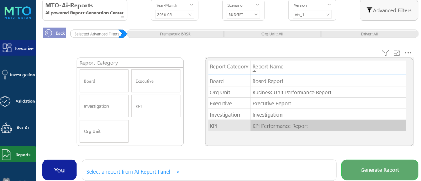
Task: Click the funnel icon in Advanced Filters
Action: tap(369, 10)
